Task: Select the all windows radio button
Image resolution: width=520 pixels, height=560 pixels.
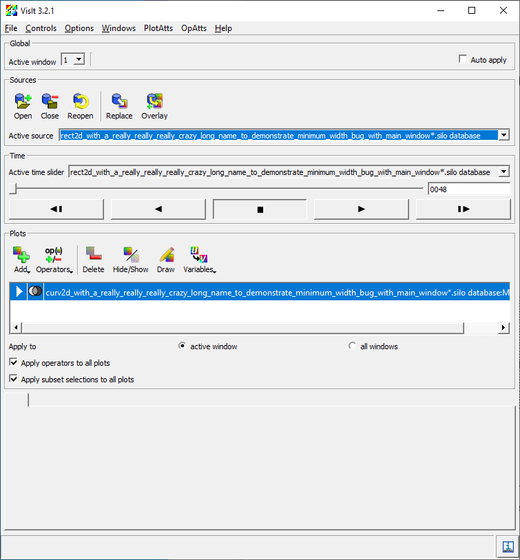Action: 352,346
